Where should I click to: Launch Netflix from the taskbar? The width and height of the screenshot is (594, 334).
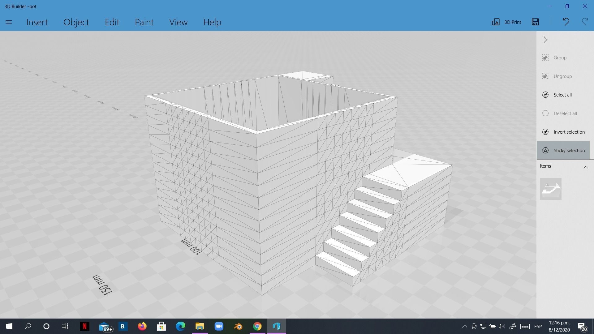click(84, 326)
